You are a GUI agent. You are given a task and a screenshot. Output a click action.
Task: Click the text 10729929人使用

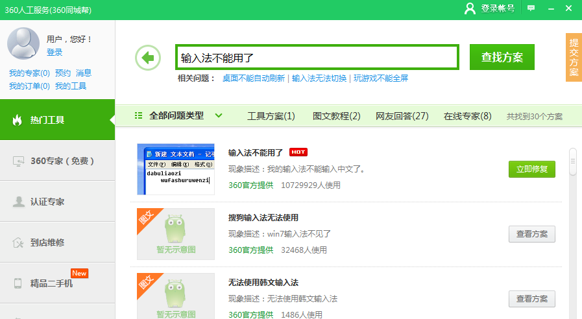(311, 185)
